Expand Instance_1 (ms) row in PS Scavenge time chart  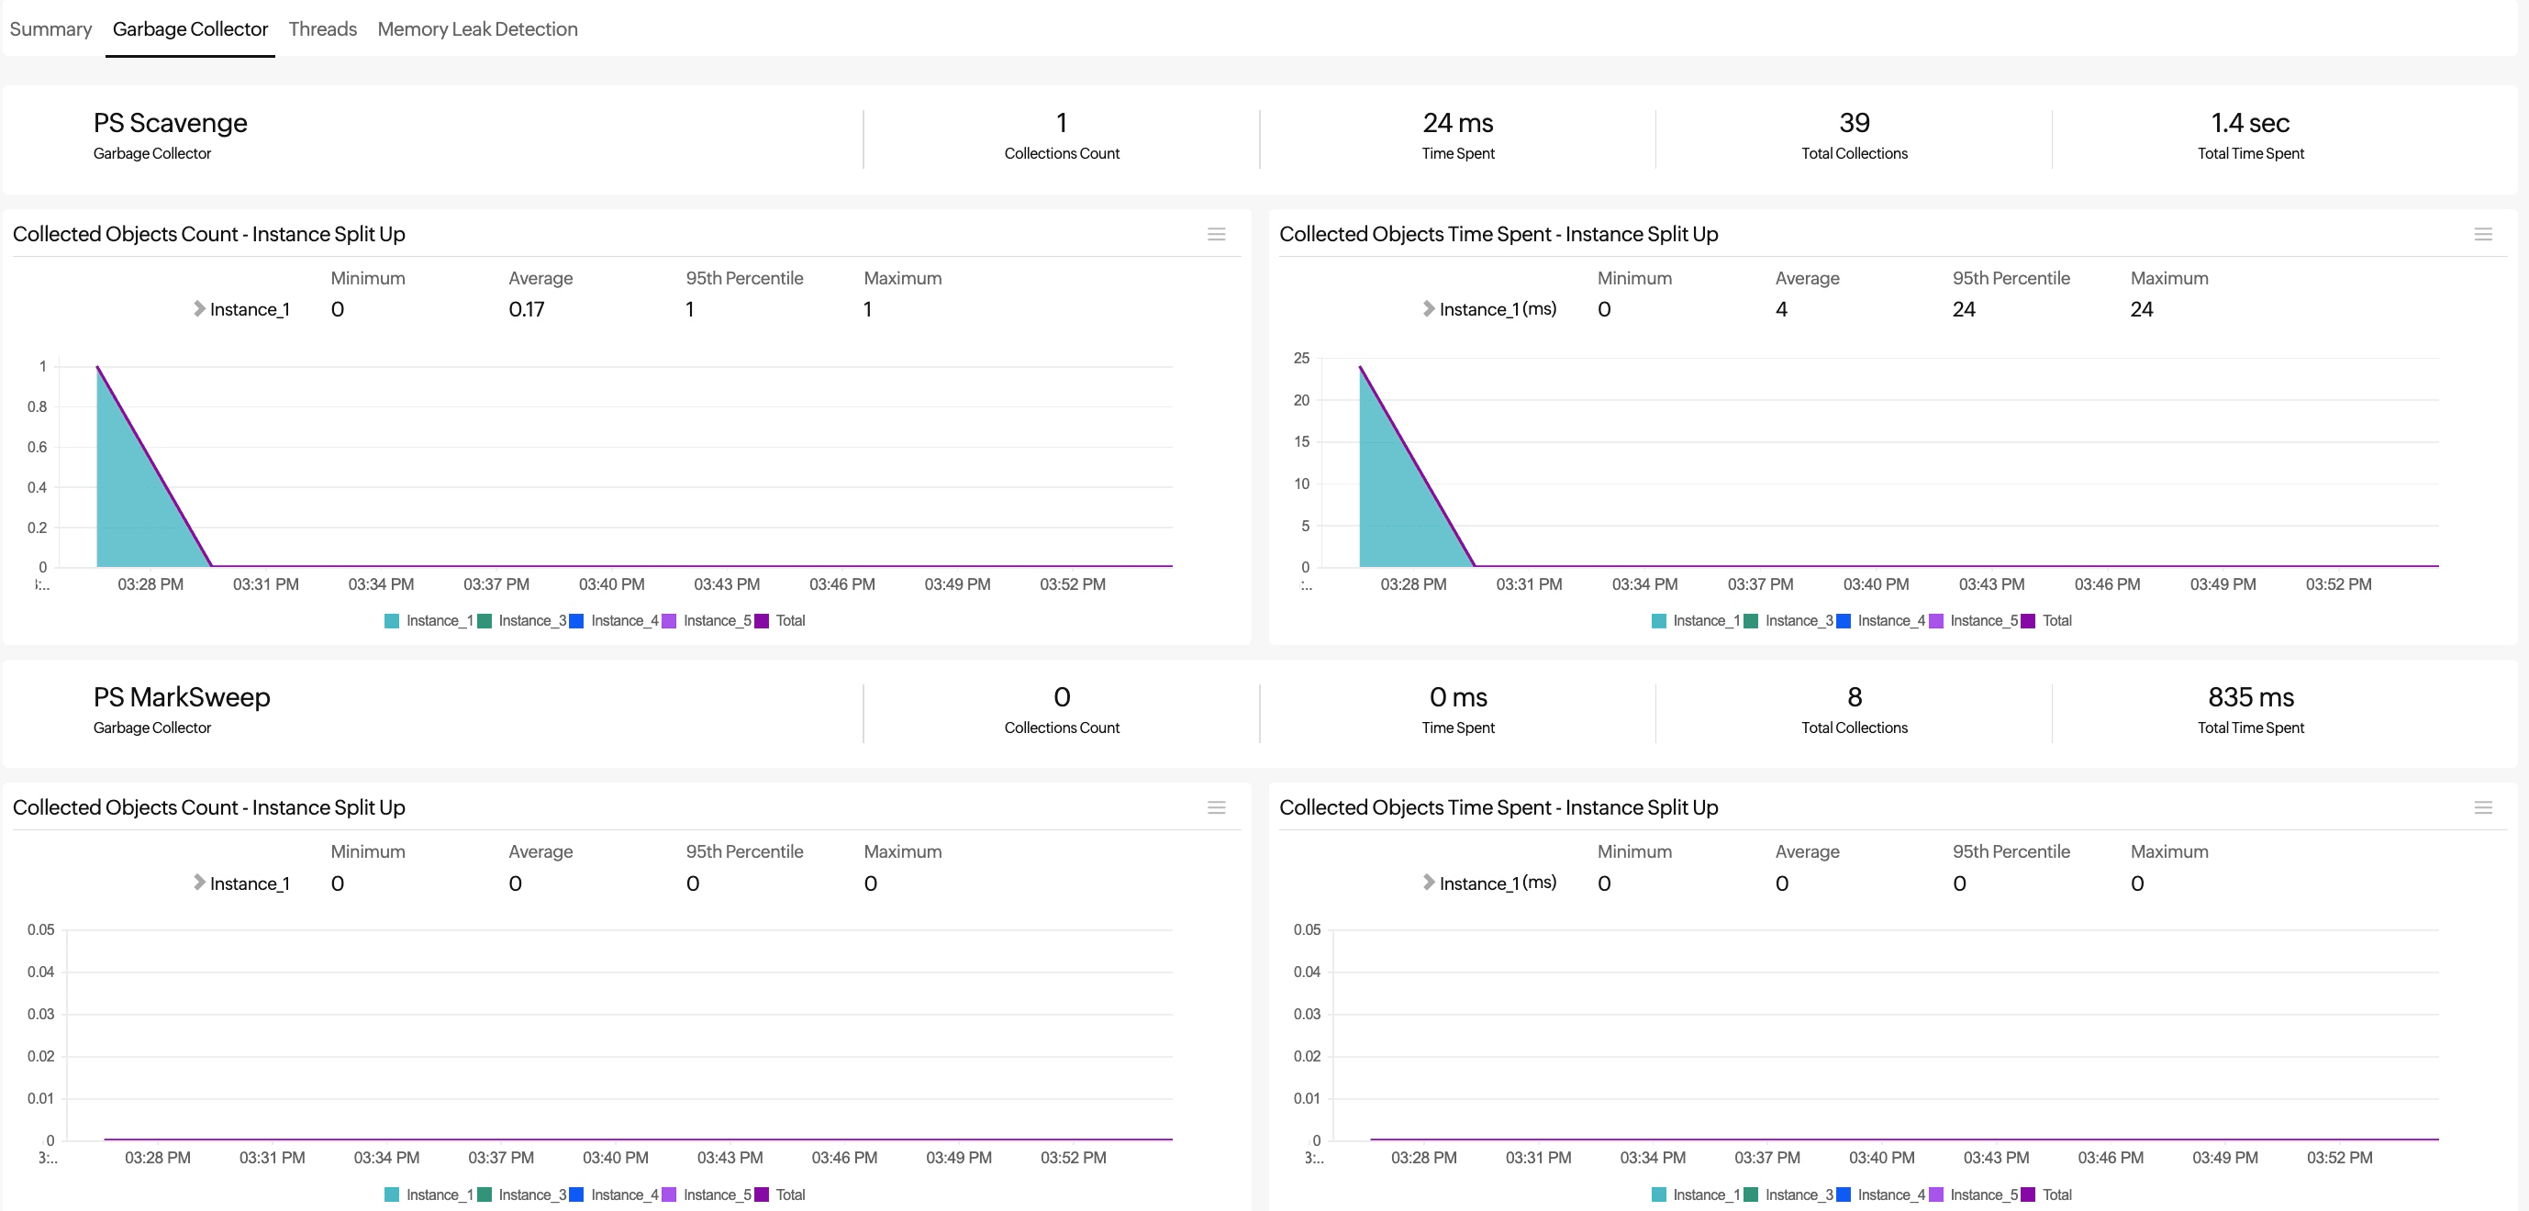[x=1429, y=308]
